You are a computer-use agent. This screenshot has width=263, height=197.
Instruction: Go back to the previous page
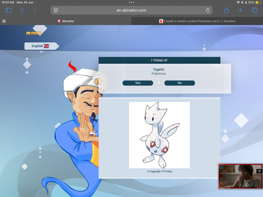22,10
